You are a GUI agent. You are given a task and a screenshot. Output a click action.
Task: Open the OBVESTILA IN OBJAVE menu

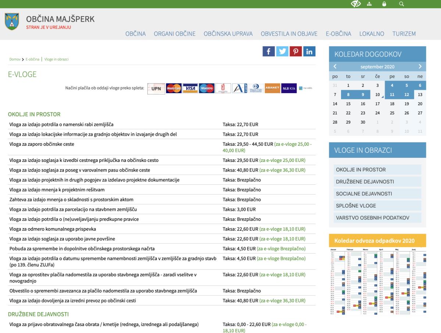pyautogui.click(x=289, y=34)
